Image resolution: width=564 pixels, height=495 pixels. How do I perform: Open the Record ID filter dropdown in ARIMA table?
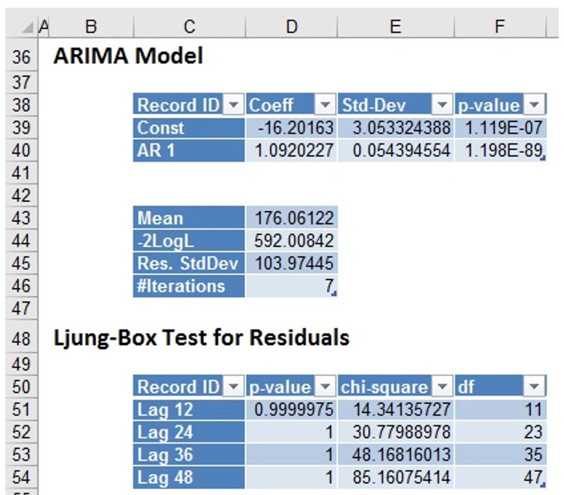pos(235,106)
